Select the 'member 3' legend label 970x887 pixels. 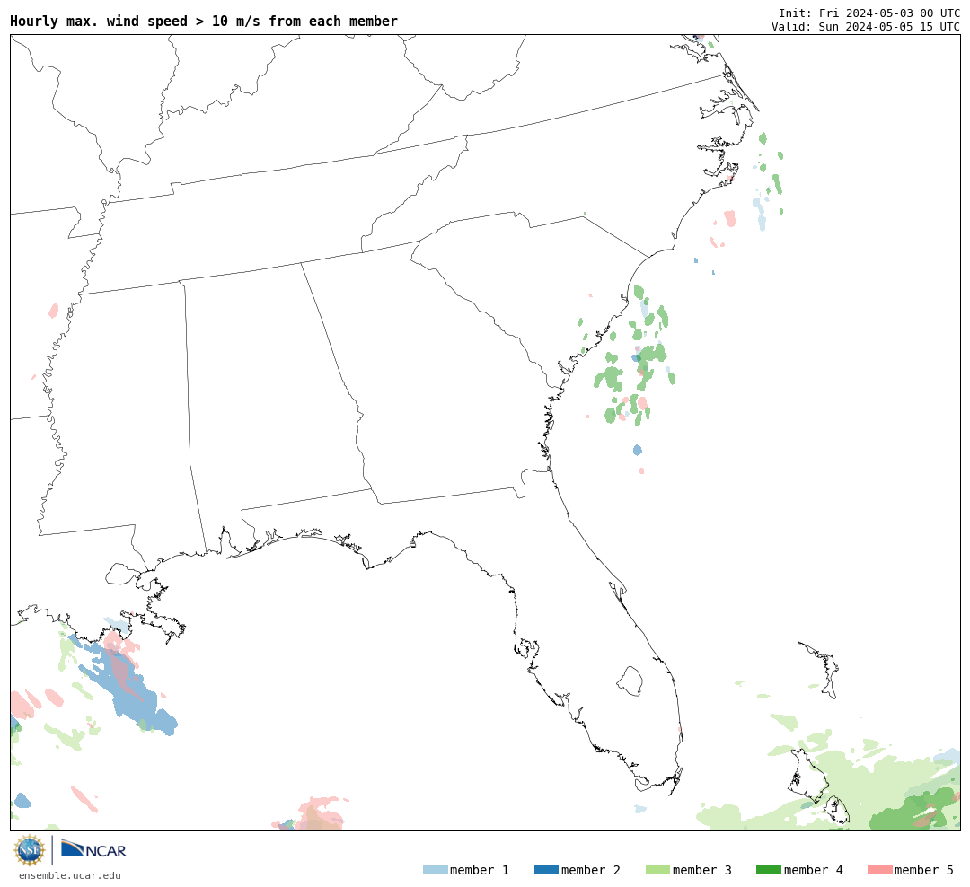coord(702,870)
